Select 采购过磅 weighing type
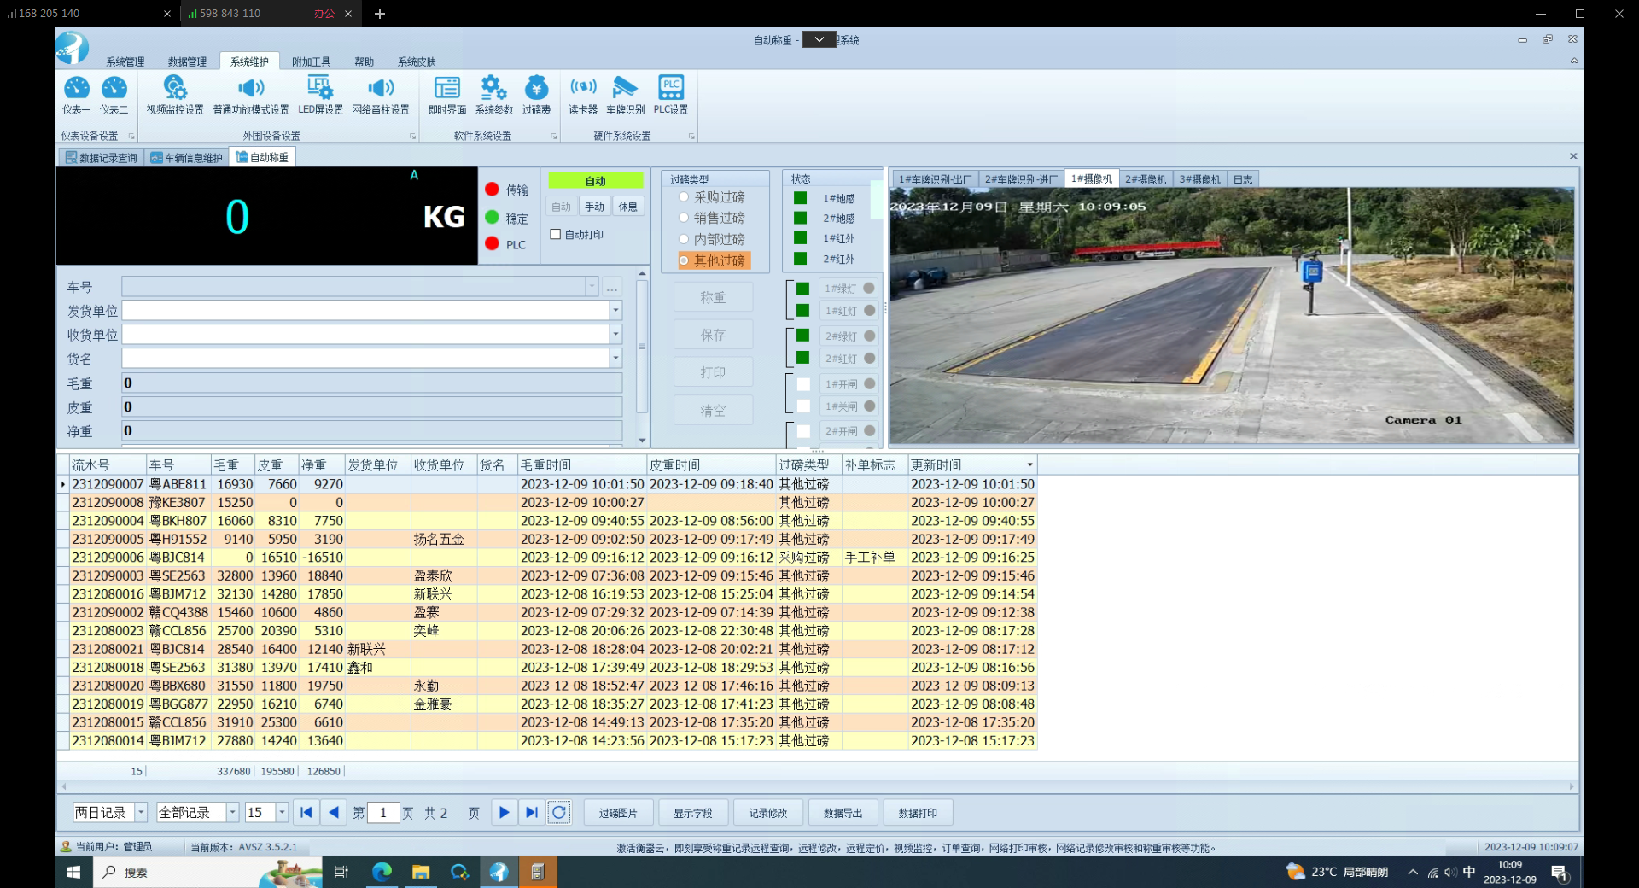This screenshot has width=1639, height=888. (x=712, y=197)
